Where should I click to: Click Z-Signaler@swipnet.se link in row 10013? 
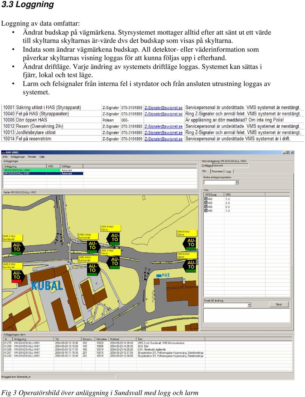(x=164, y=132)
